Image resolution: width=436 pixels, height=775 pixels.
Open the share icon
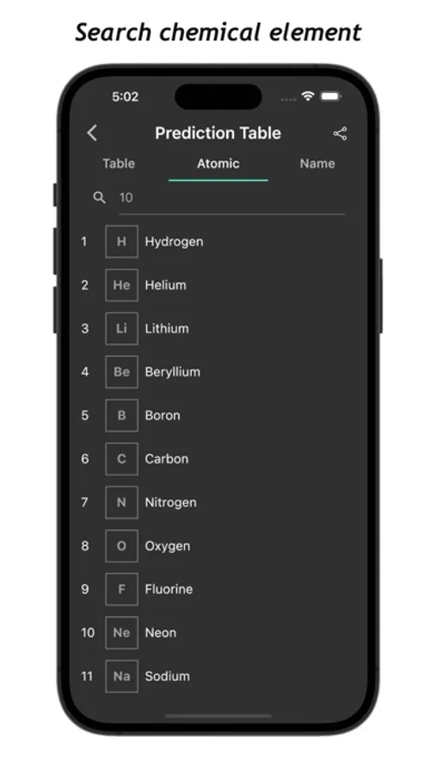(340, 133)
